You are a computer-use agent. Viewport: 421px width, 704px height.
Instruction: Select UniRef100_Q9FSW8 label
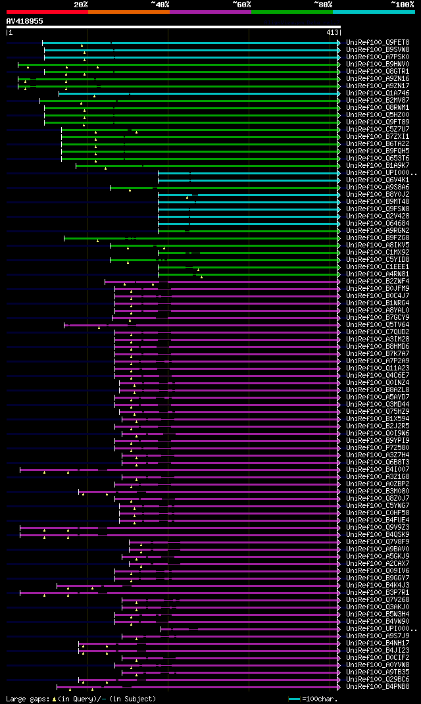point(378,209)
